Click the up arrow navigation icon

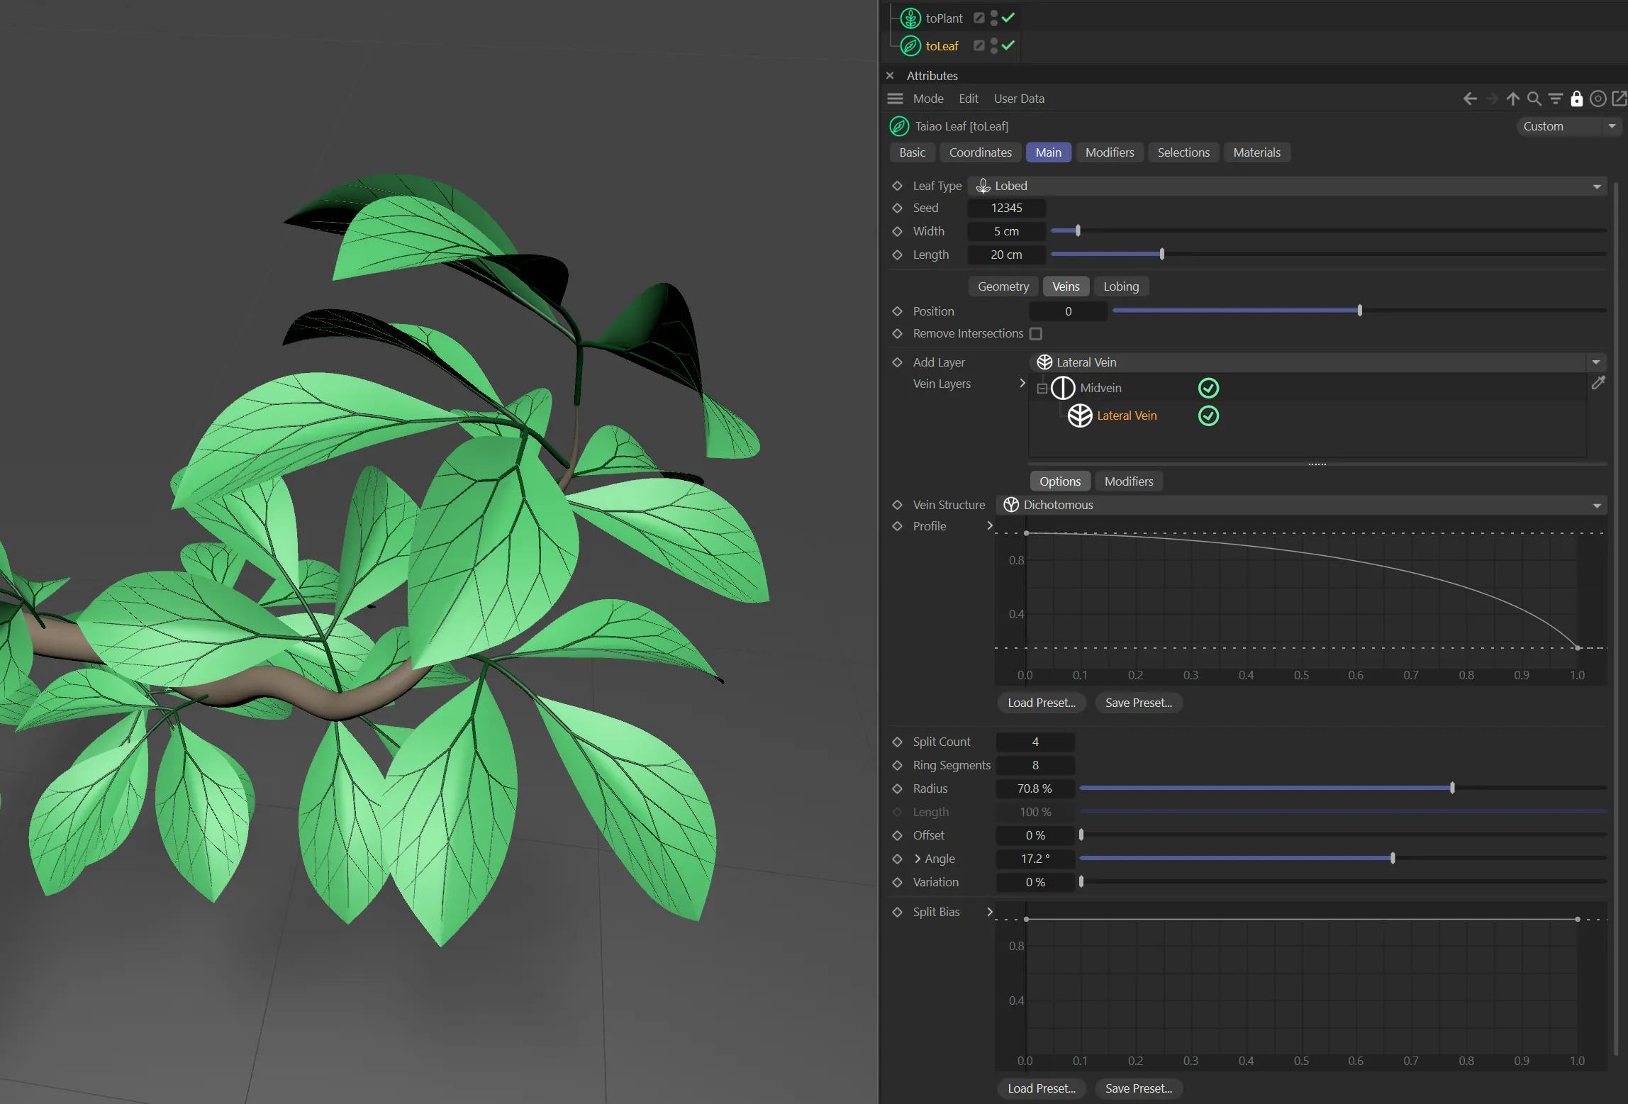click(x=1512, y=99)
